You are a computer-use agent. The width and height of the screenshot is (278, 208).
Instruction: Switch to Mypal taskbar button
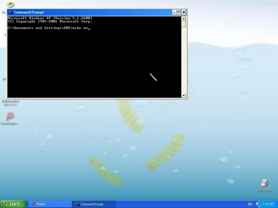point(50,204)
